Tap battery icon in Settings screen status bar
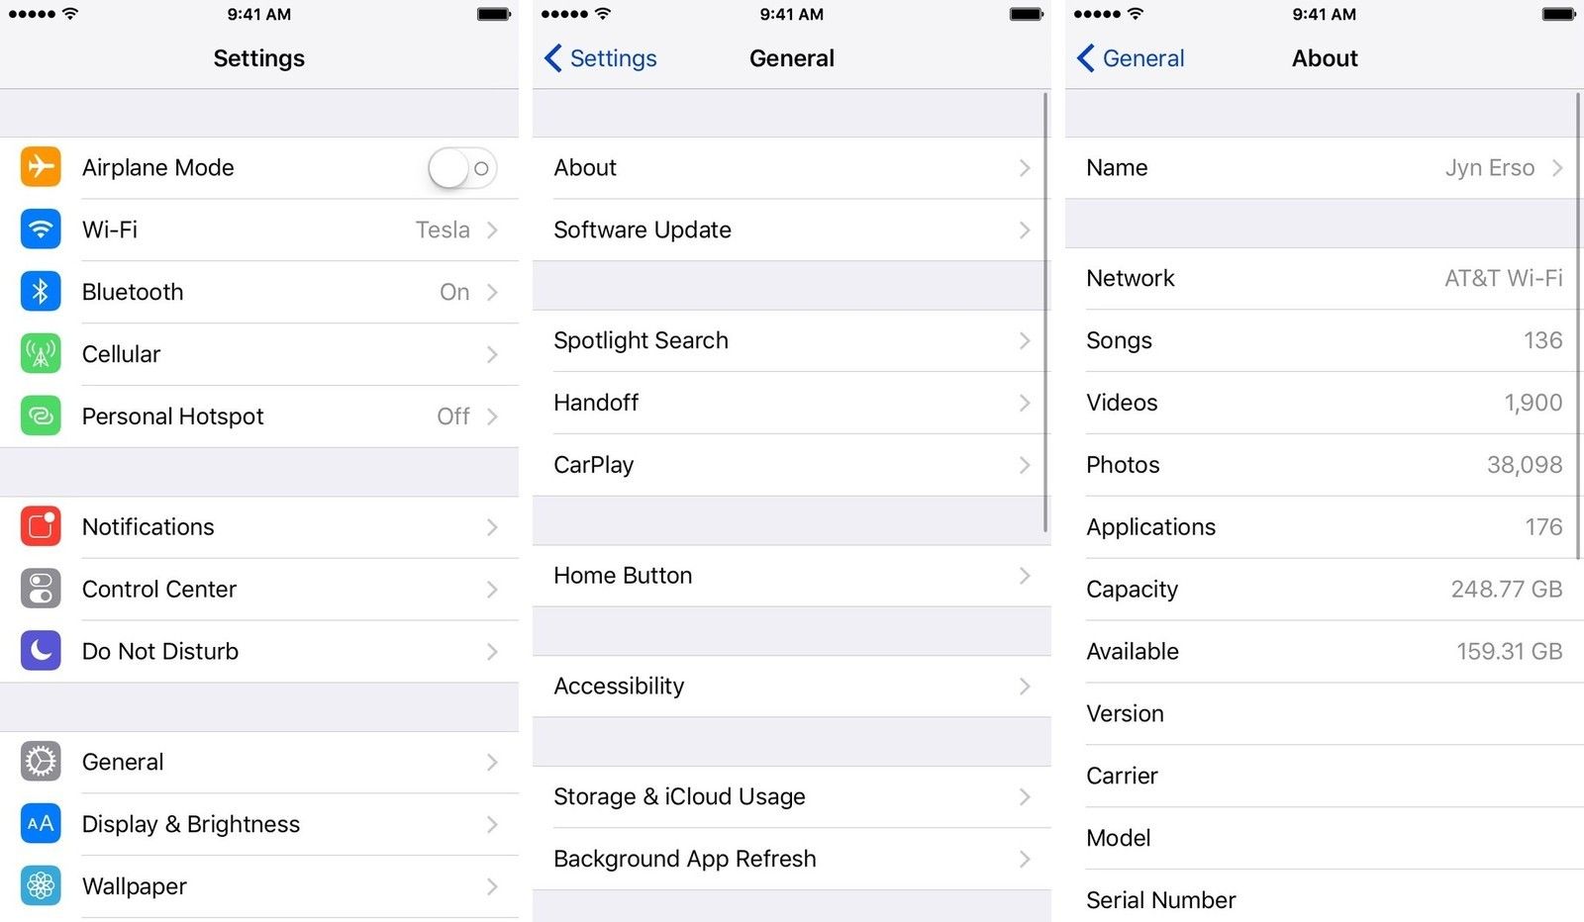 [494, 14]
